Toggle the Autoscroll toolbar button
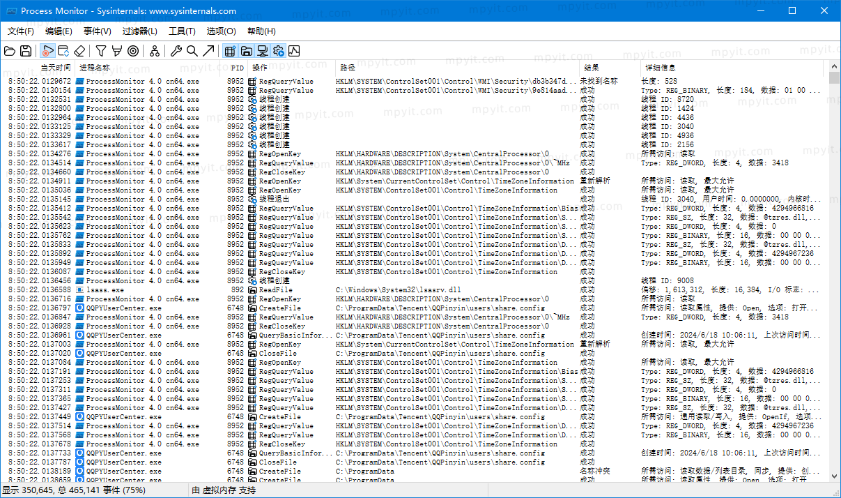 pos(63,51)
